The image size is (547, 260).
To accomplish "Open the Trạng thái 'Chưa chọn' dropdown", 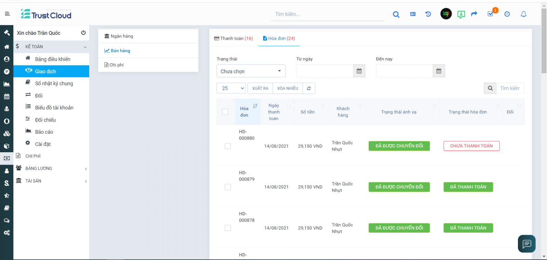I will [x=251, y=71].
